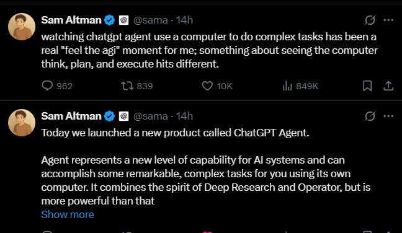Reply to the "feel the agi" tweet
The width and height of the screenshot is (402, 233).
pyautogui.click(x=57, y=86)
